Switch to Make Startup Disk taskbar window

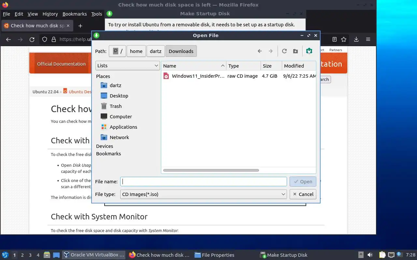coord(284,255)
